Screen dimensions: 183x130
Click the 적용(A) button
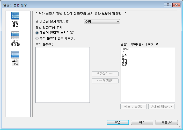(167, 122)
